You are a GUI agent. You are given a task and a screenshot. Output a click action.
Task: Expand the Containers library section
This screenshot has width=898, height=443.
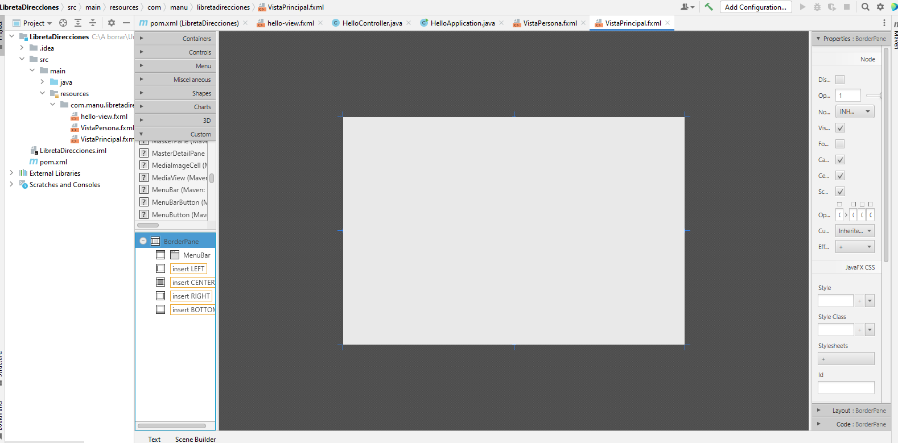[x=175, y=39]
